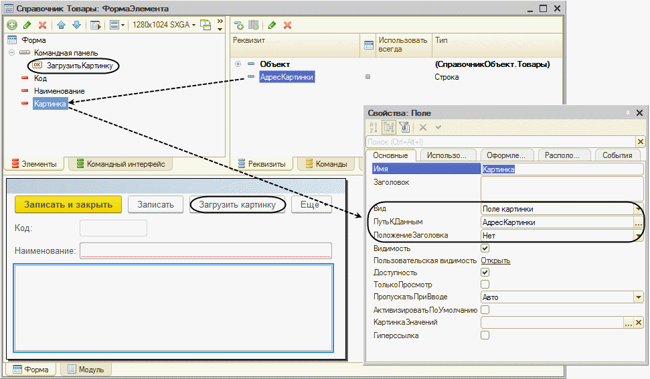Screen dimensions: 650x379
Task: Click the filter important properties icon
Action: 404,127
